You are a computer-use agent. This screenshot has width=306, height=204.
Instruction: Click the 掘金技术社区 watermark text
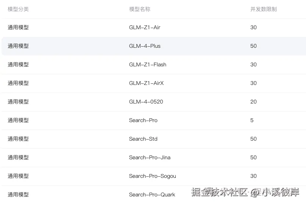click(219, 192)
